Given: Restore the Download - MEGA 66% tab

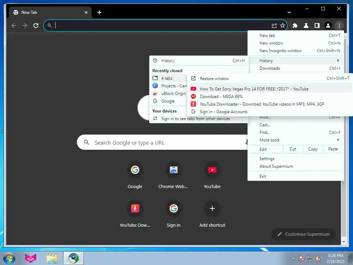Looking at the screenshot, I should pos(270,97).
